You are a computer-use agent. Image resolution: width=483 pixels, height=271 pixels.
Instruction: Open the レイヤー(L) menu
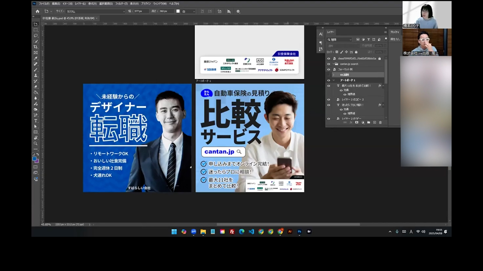tap(80, 4)
